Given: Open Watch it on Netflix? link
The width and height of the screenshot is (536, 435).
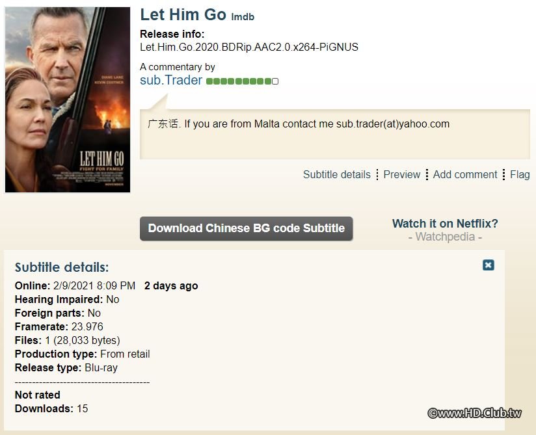Looking at the screenshot, I should click(x=445, y=224).
